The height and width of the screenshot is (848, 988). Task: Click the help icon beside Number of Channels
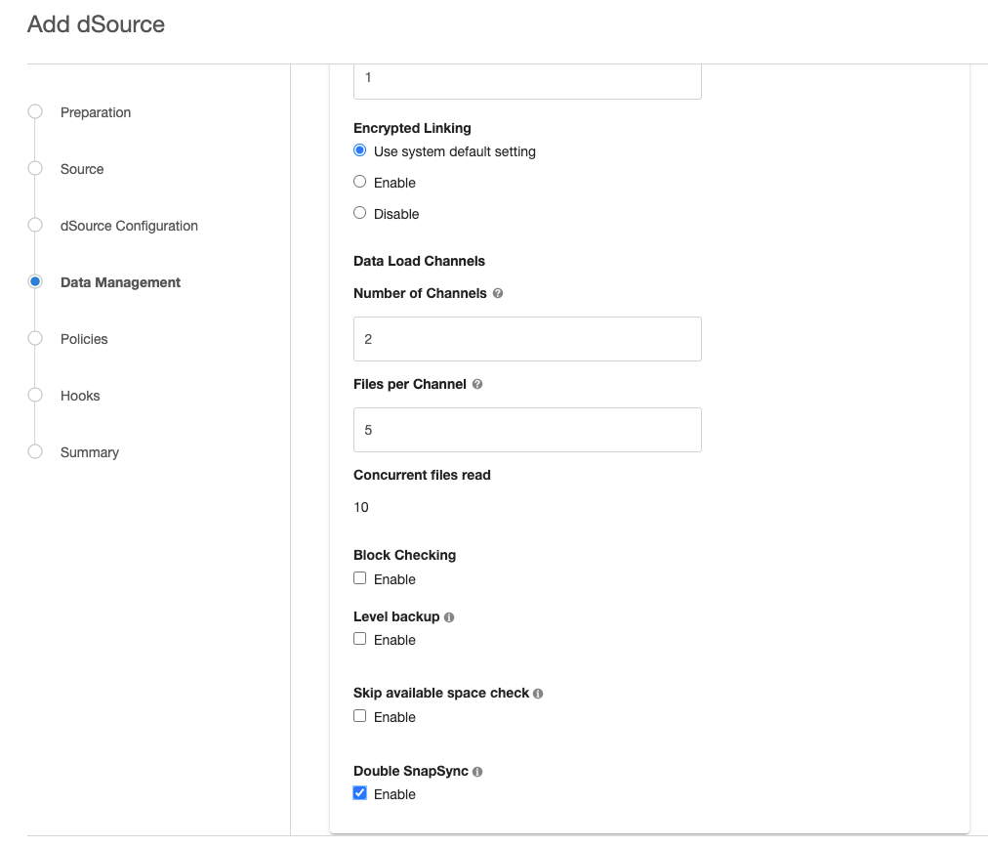(498, 293)
